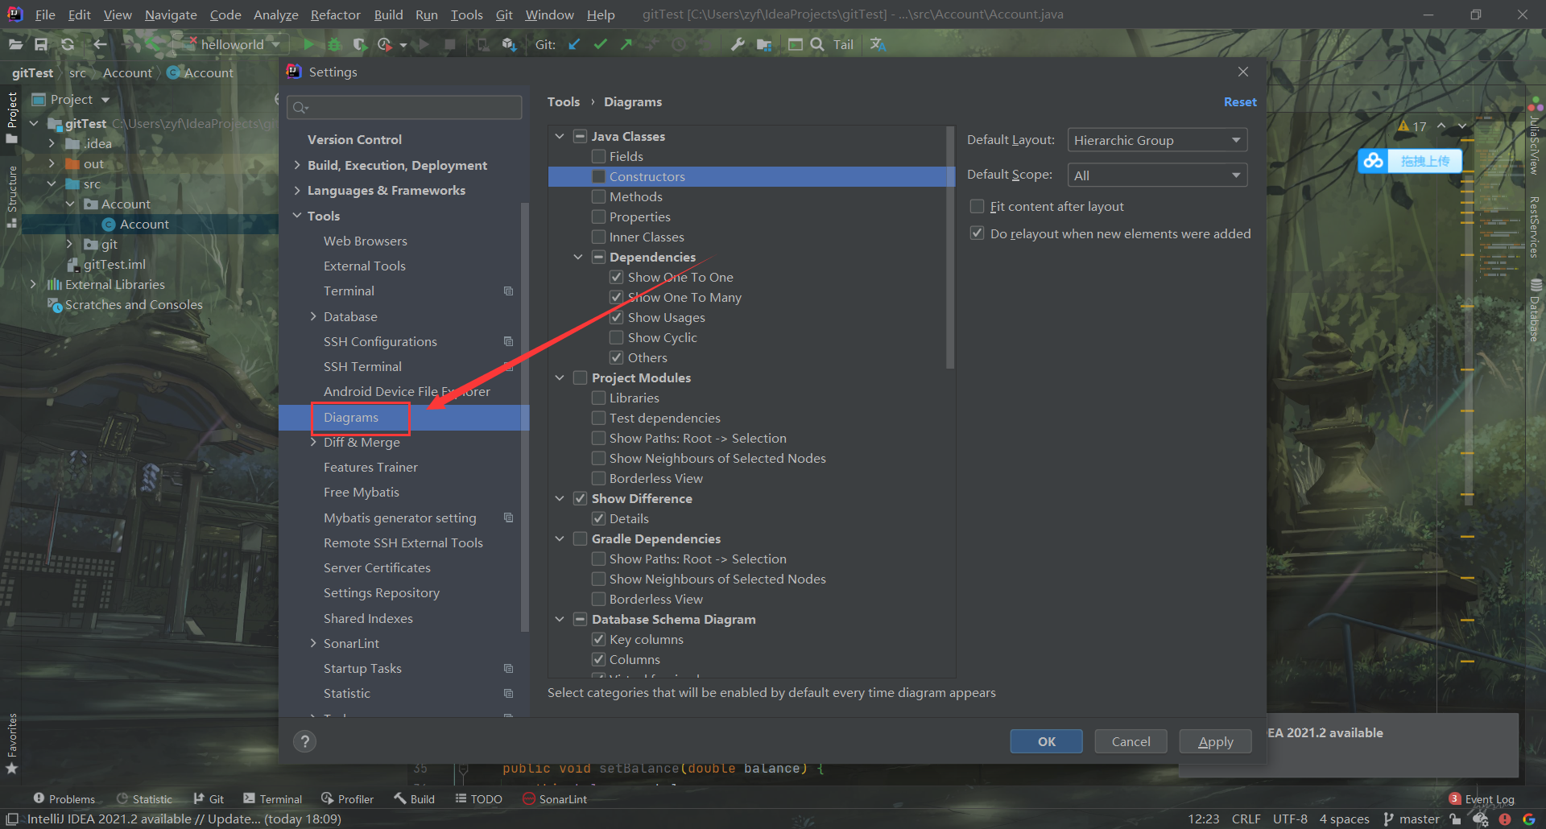Click the Event Log notification badge

(1455, 798)
